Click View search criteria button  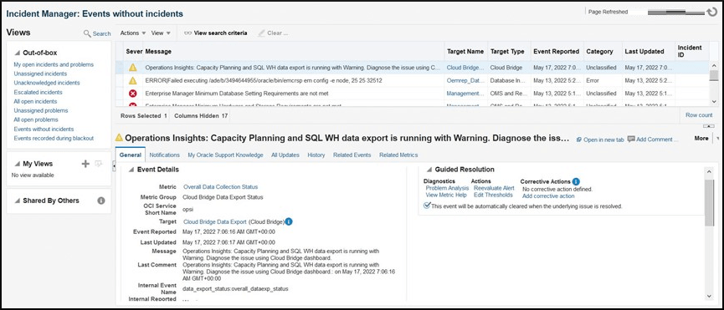click(x=216, y=33)
